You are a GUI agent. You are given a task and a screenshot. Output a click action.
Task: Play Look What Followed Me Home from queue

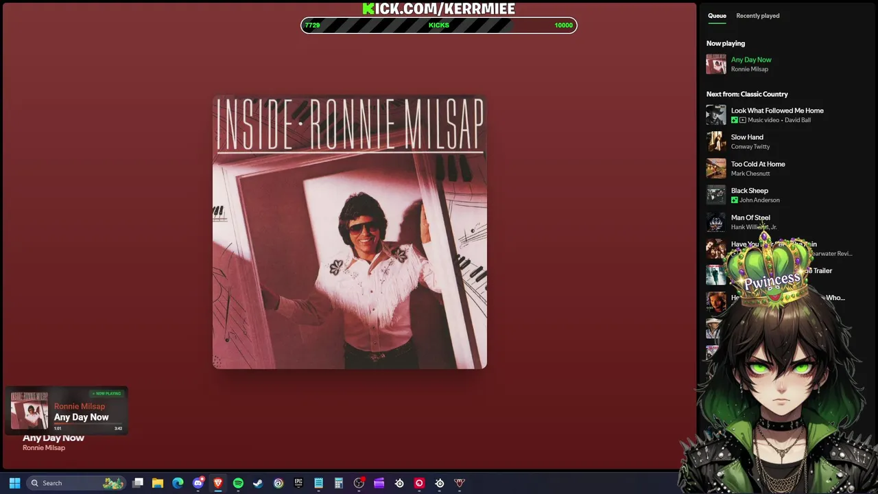(777, 110)
